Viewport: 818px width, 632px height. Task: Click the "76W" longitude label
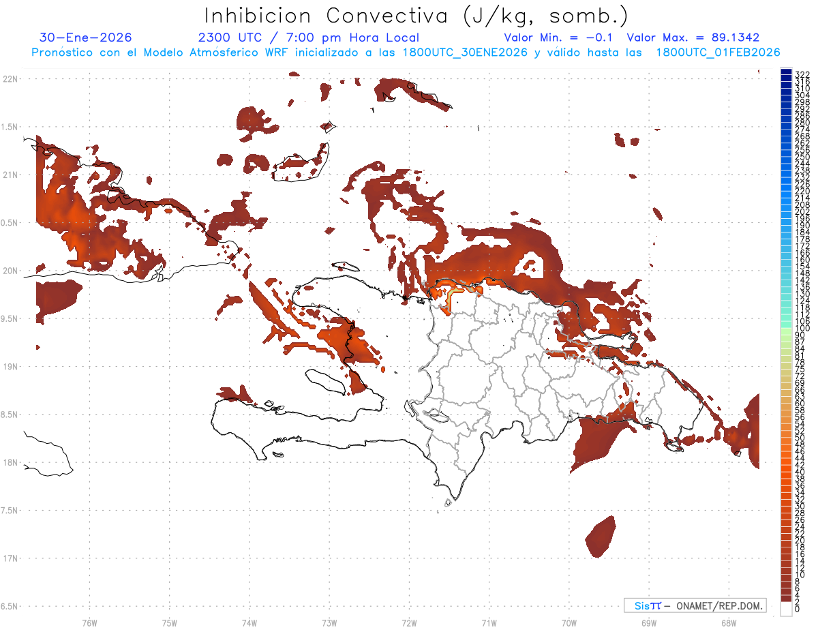click(89, 622)
